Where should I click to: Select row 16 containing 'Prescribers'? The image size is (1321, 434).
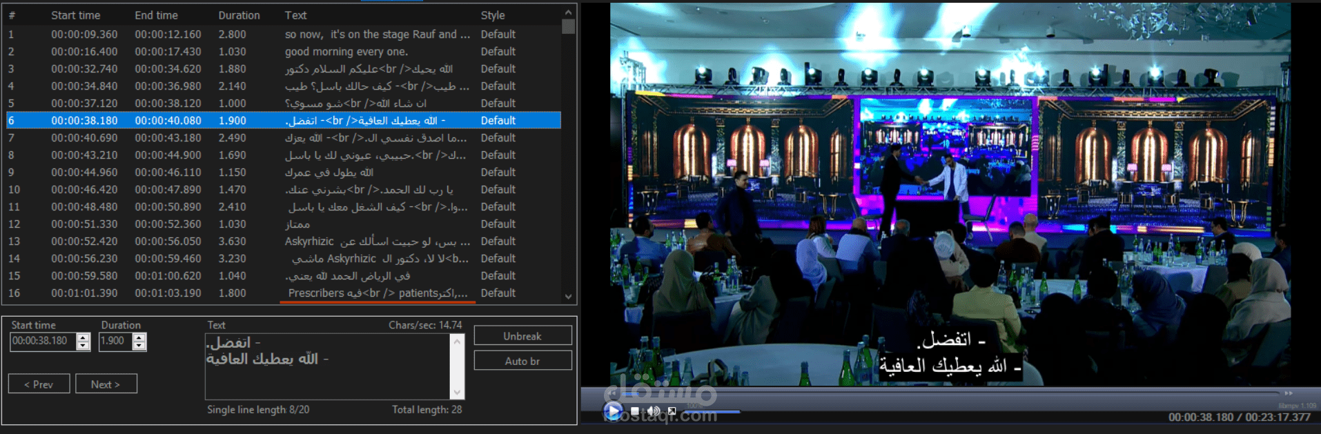click(x=283, y=293)
